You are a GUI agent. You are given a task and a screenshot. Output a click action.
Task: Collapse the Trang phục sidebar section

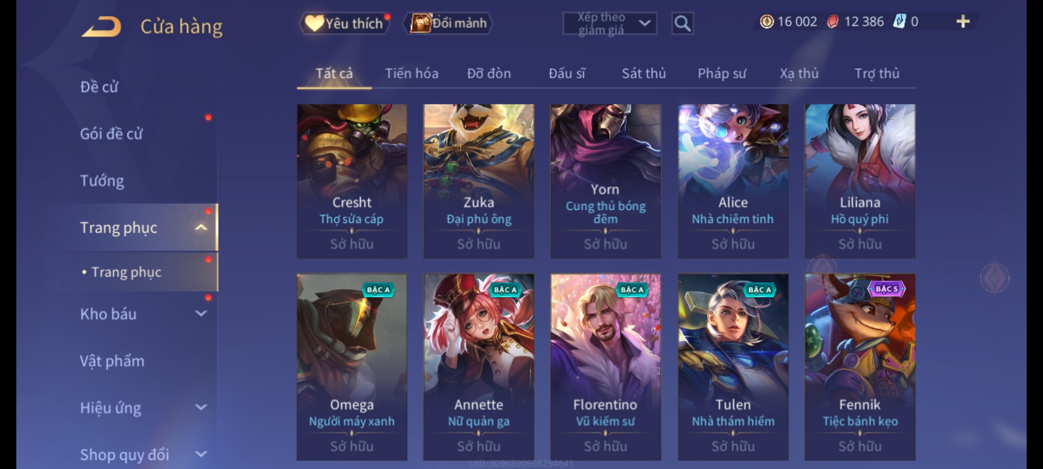(201, 227)
